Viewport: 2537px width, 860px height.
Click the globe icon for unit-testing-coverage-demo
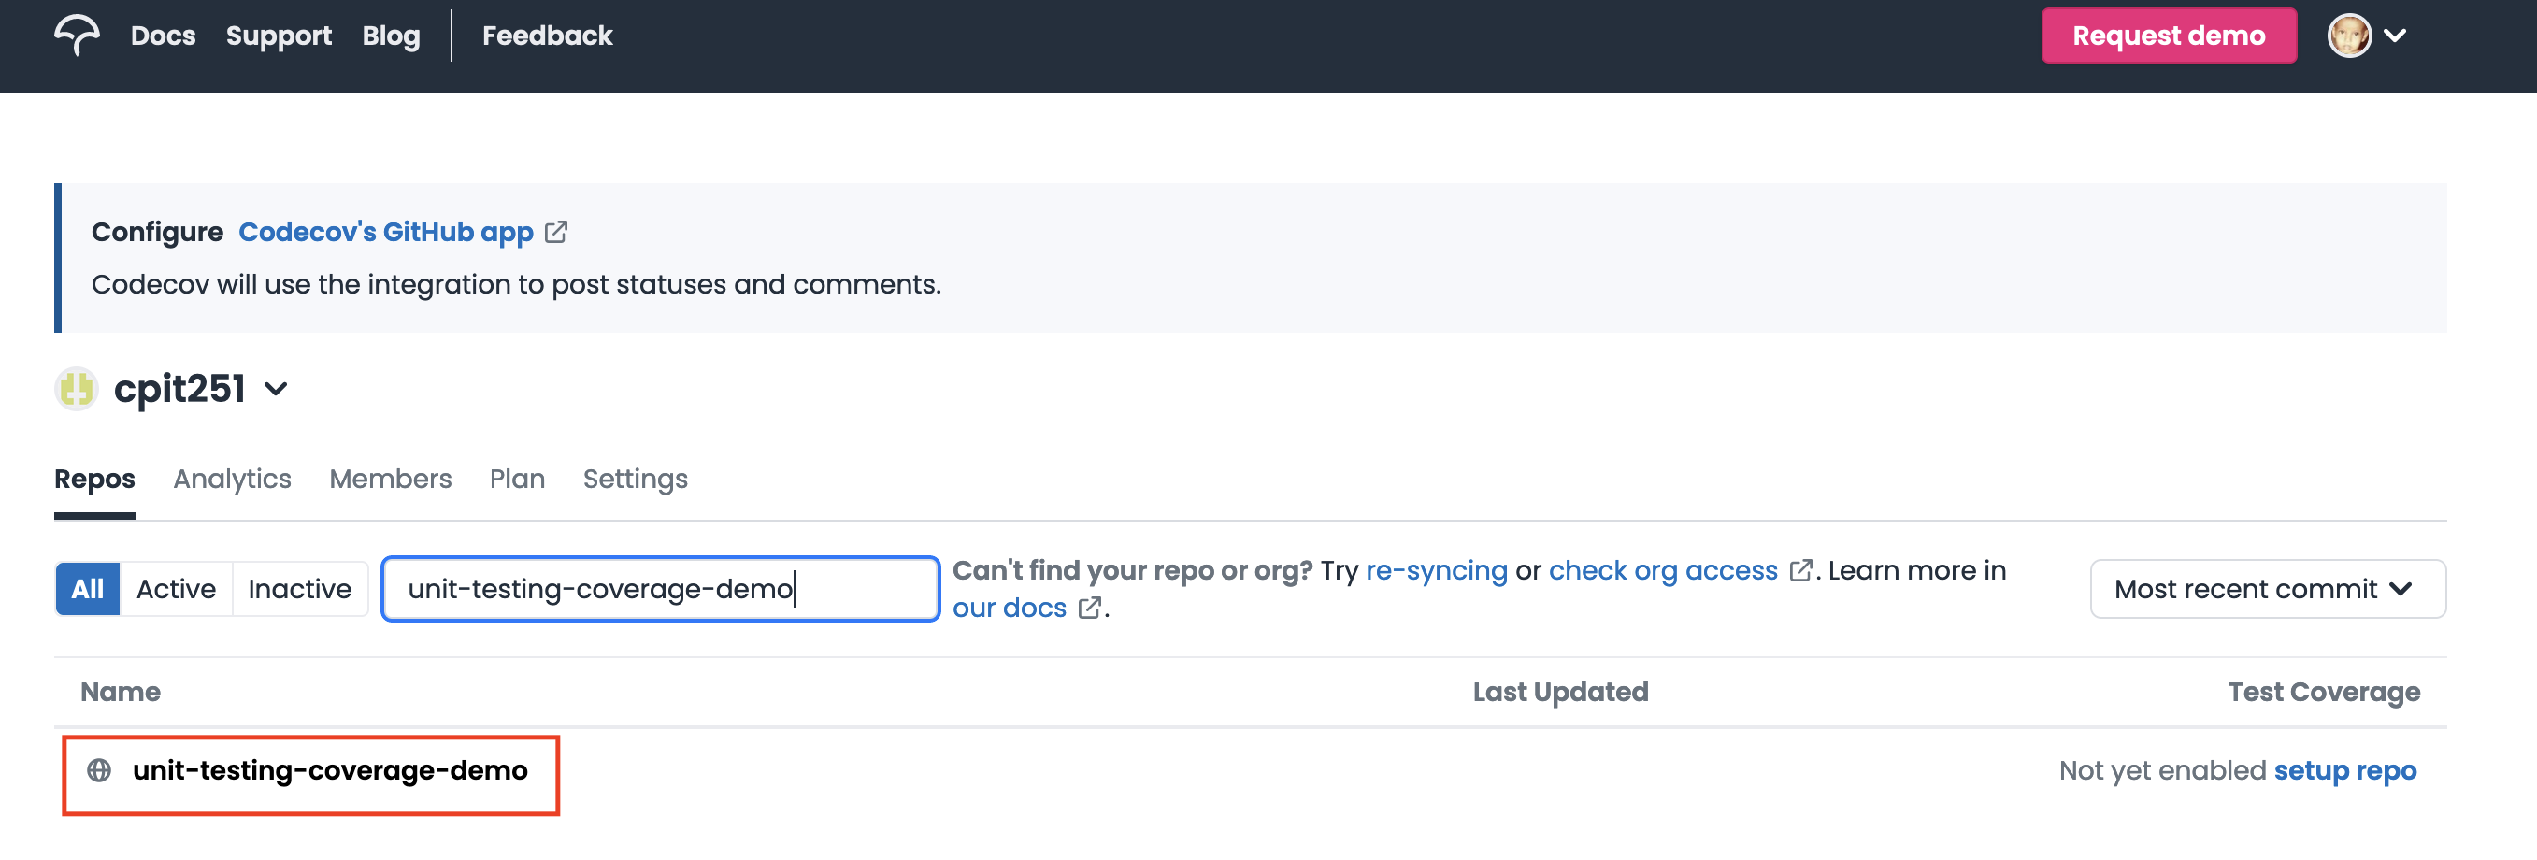coord(99,770)
